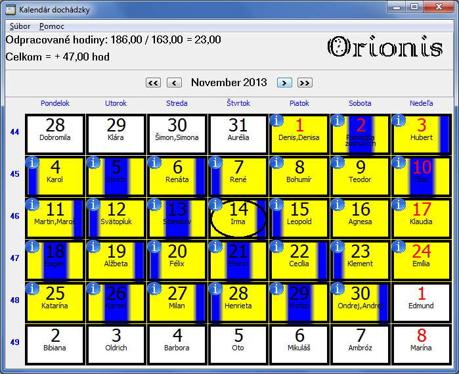Click week number 48
Image resolution: width=459 pixels, height=374 pixels.
(x=14, y=300)
